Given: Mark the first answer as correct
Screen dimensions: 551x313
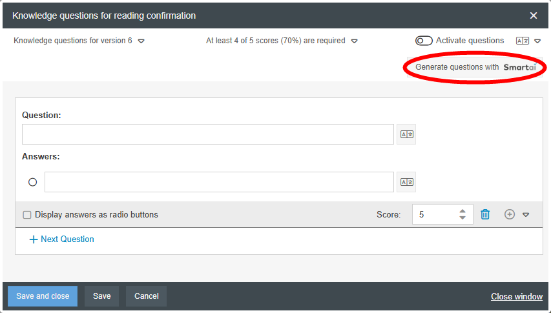Looking at the screenshot, I should pyautogui.click(x=33, y=182).
